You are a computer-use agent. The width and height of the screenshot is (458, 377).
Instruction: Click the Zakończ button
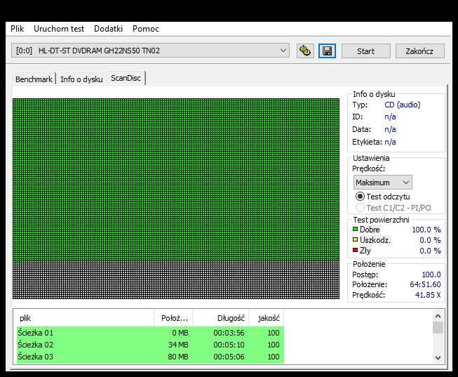click(419, 51)
